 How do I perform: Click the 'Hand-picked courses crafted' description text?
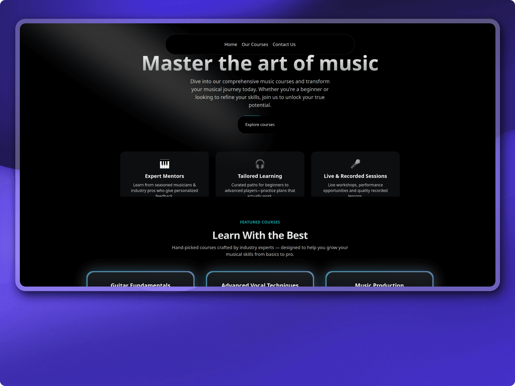[260, 251]
